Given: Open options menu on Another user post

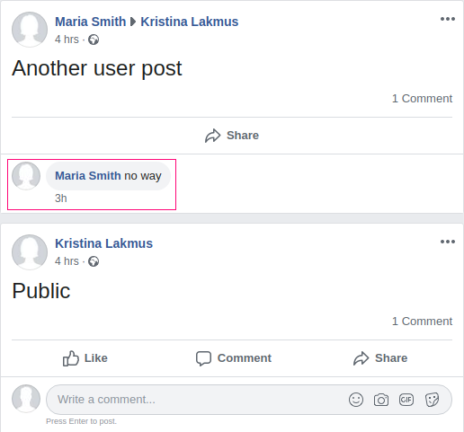Looking at the screenshot, I should 448,19.
